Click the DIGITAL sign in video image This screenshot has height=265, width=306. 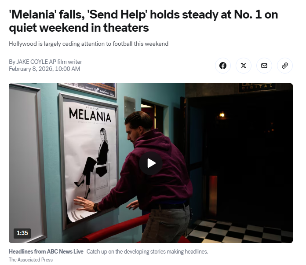coord(257,87)
